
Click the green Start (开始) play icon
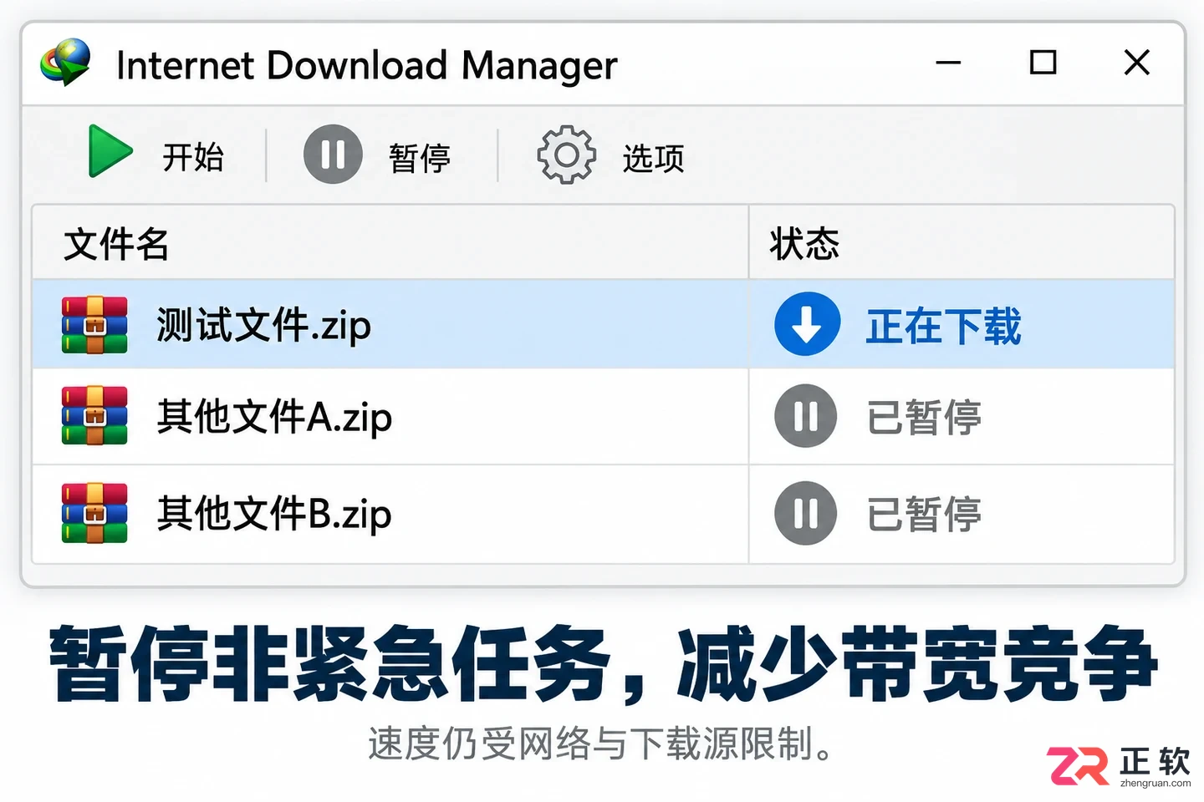click(110, 151)
